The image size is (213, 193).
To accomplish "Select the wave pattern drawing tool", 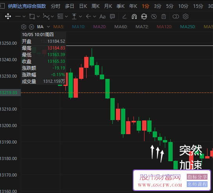I will click(x=46, y=16).
